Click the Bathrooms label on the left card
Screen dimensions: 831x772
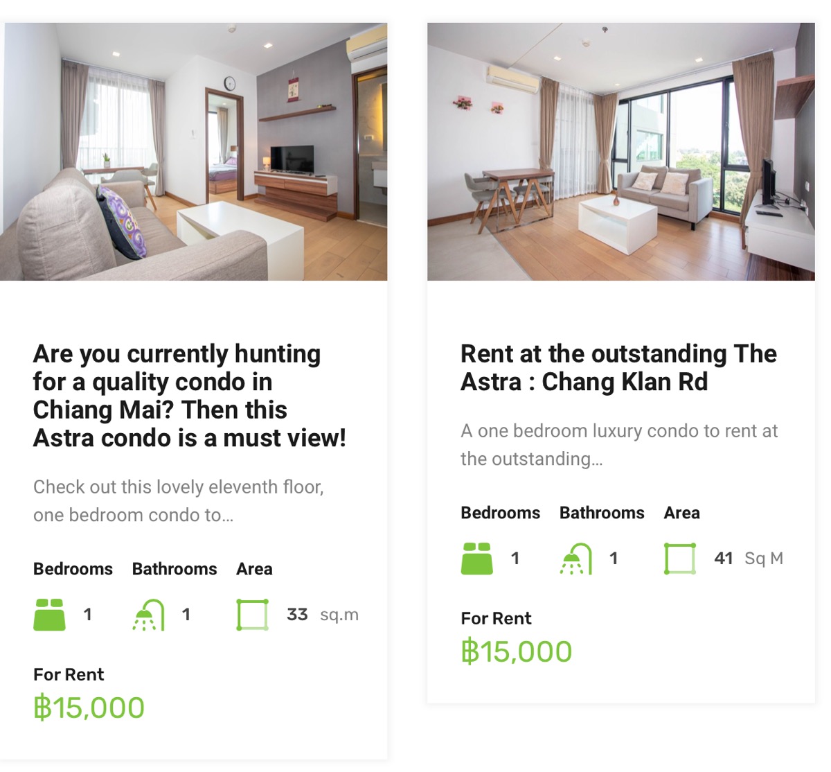175,569
